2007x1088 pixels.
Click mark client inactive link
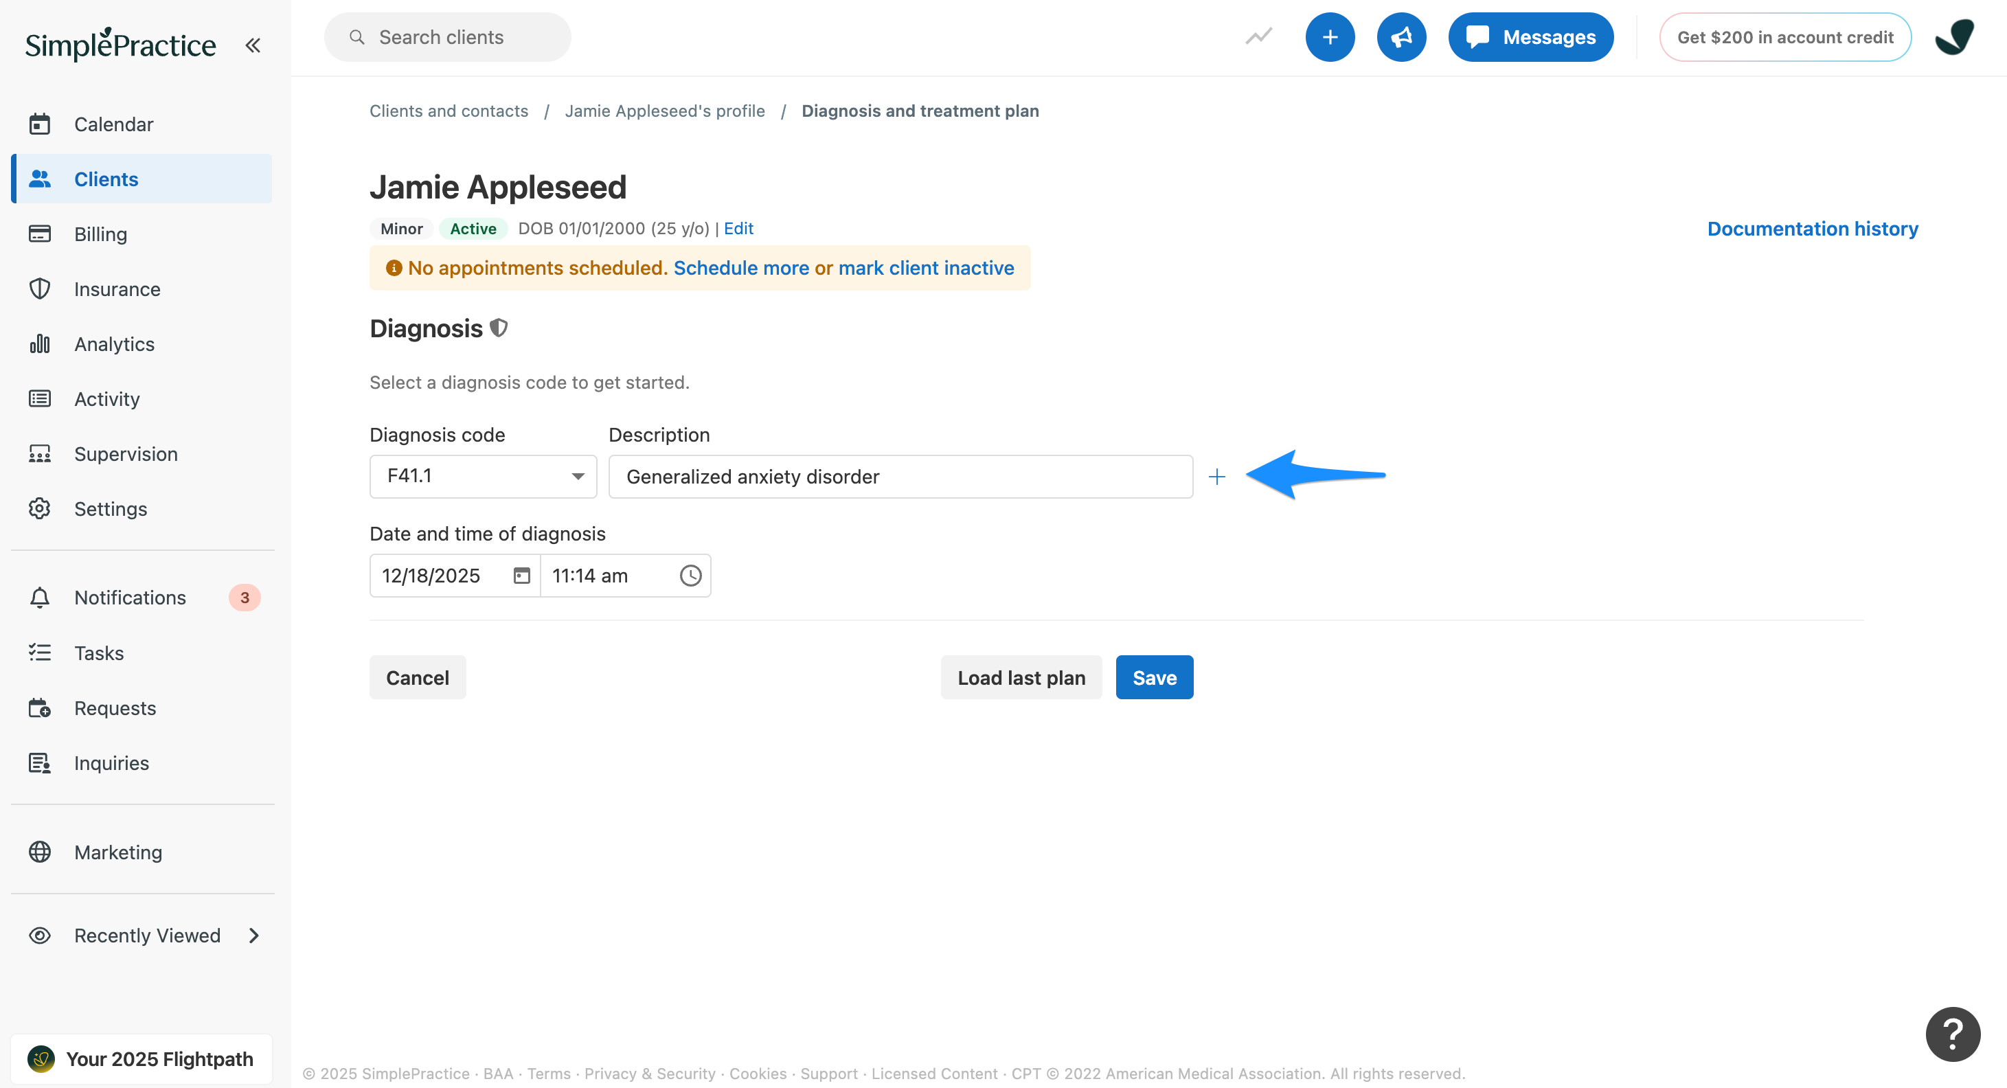[927, 267]
